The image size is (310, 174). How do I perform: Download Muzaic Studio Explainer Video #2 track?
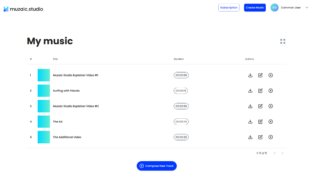(x=250, y=106)
